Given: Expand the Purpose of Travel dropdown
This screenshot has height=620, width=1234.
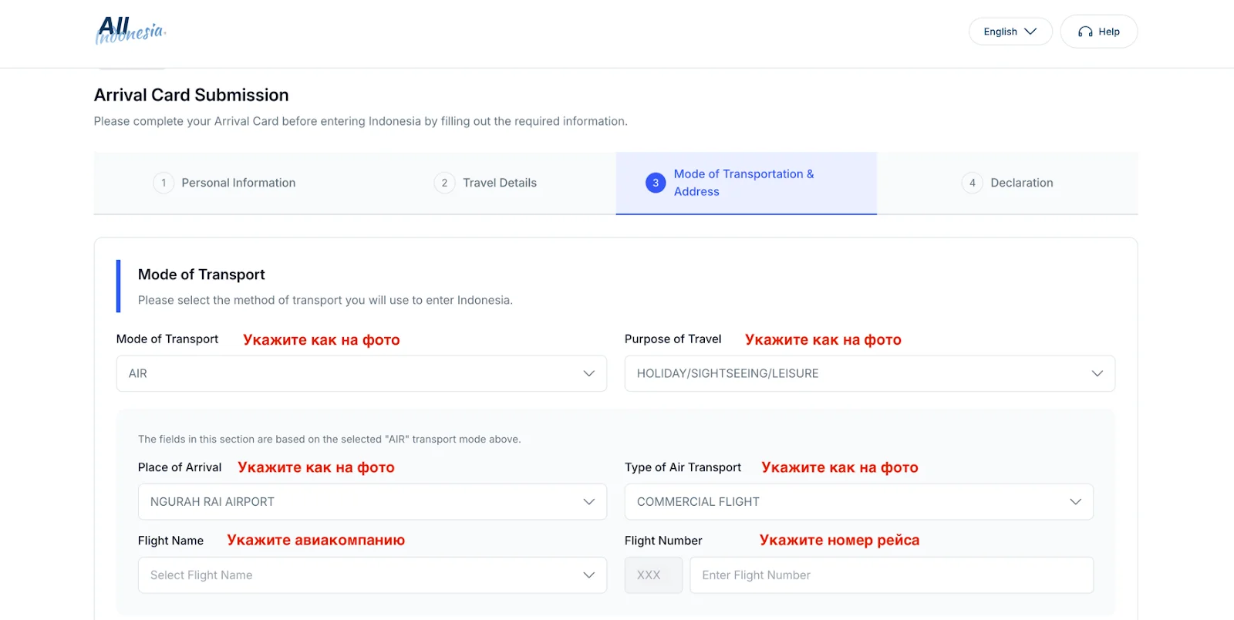Looking at the screenshot, I should (x=869, y=373).
